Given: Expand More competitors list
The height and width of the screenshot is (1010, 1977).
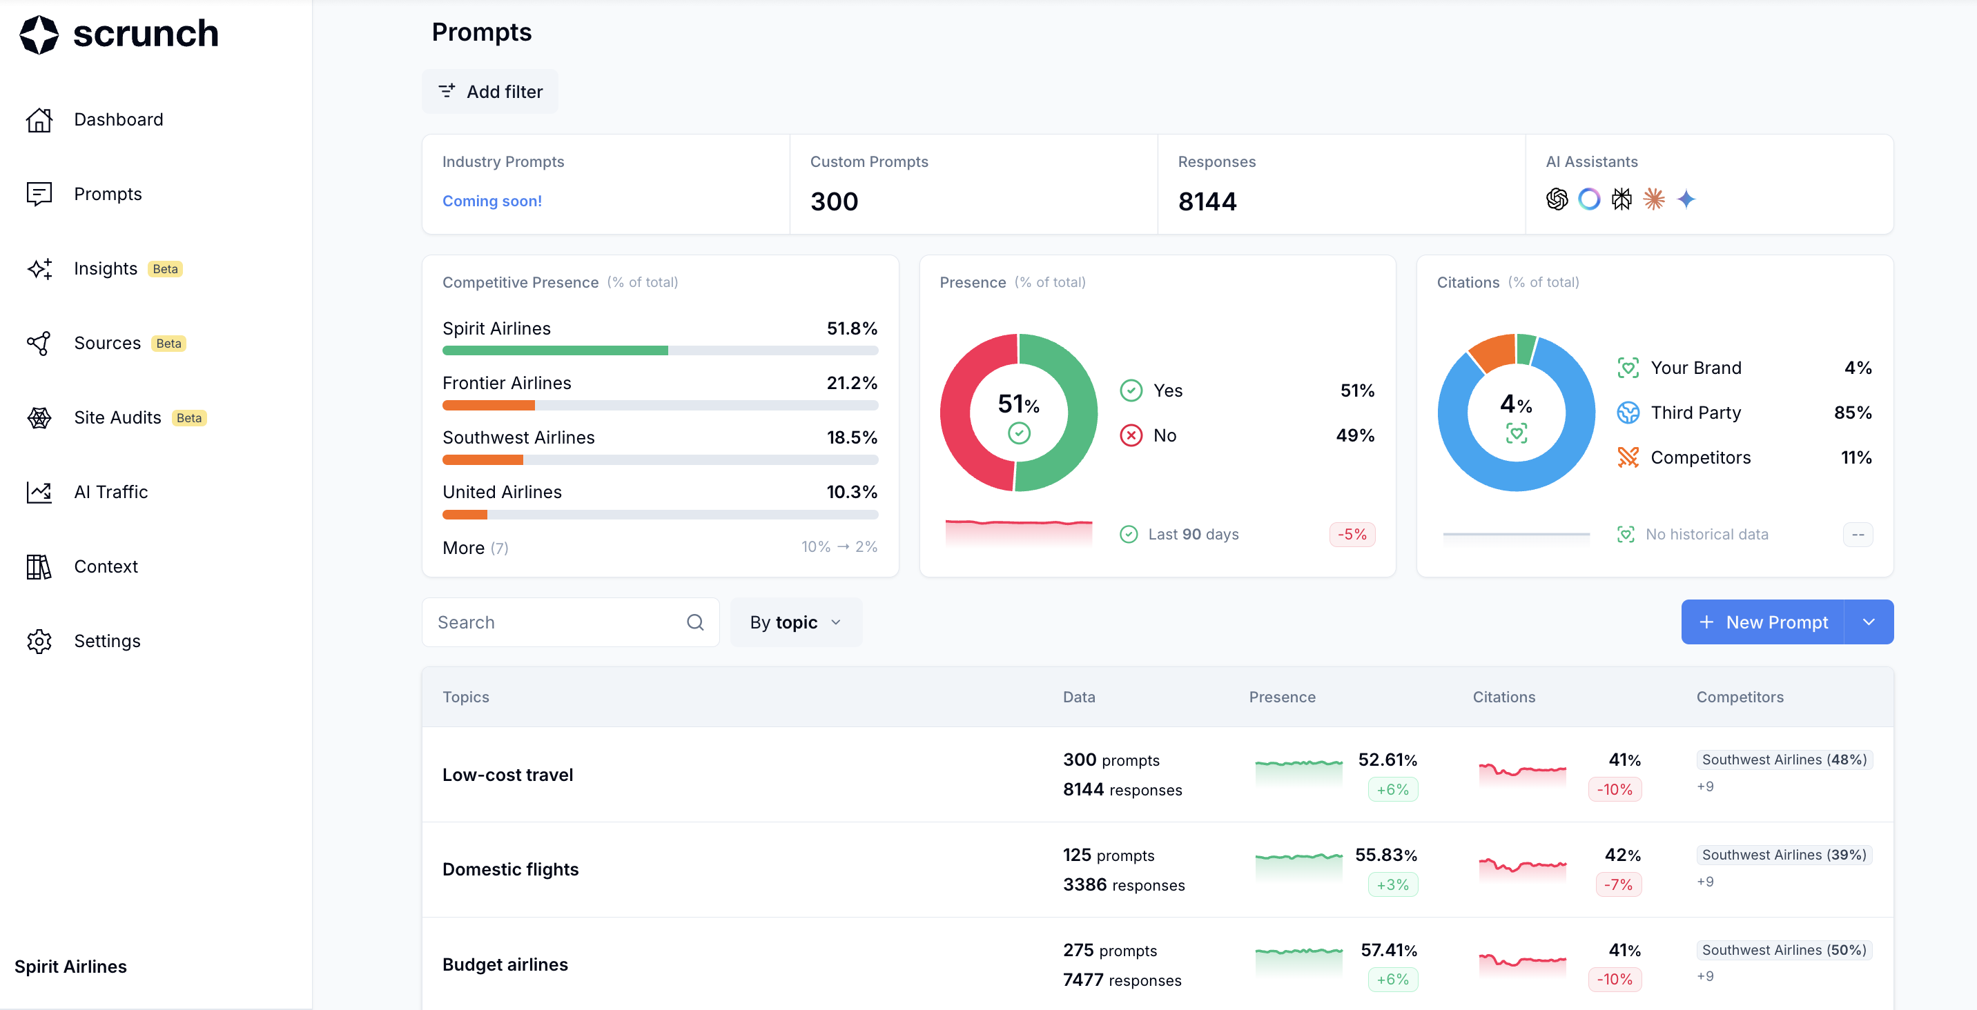Looking at the screenshot, I should pos(474,548).
